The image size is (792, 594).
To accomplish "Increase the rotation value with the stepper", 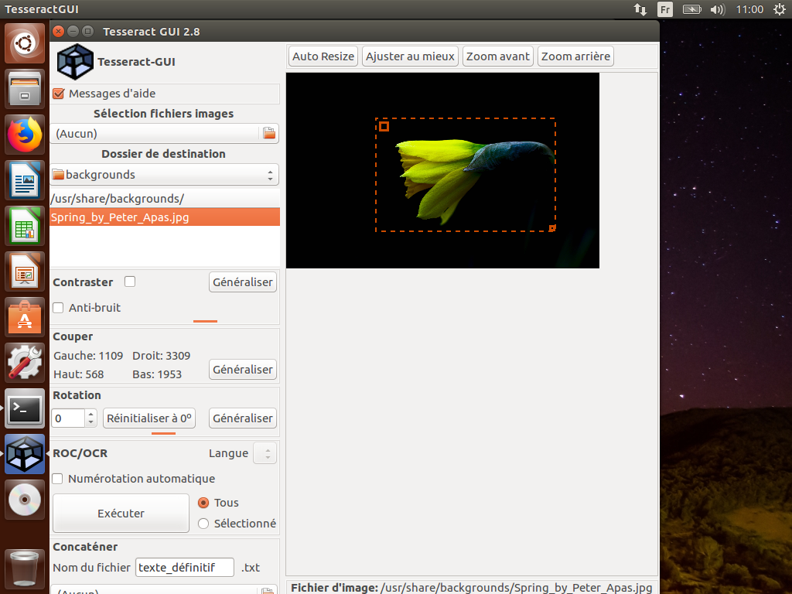I will pos(91,414).
